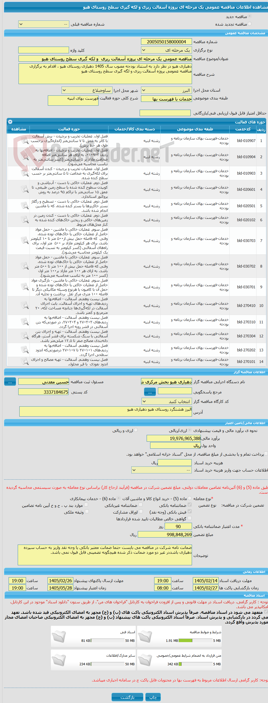The height and width of the screenshot is (703, 268).
Task: Click مدت اعتبار ضمانتنامه بانکی field
Action: pos(178,527)
